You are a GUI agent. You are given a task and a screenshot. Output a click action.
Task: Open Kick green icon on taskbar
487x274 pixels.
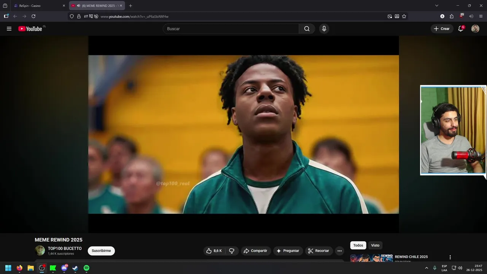pyautogui.click(x=53, y=268)
